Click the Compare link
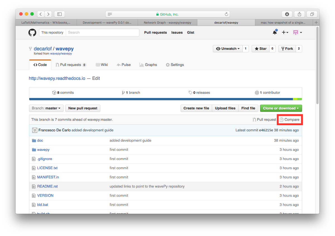Screen dimensions: 335x236 pyautogui.click(x=290, y=120)
